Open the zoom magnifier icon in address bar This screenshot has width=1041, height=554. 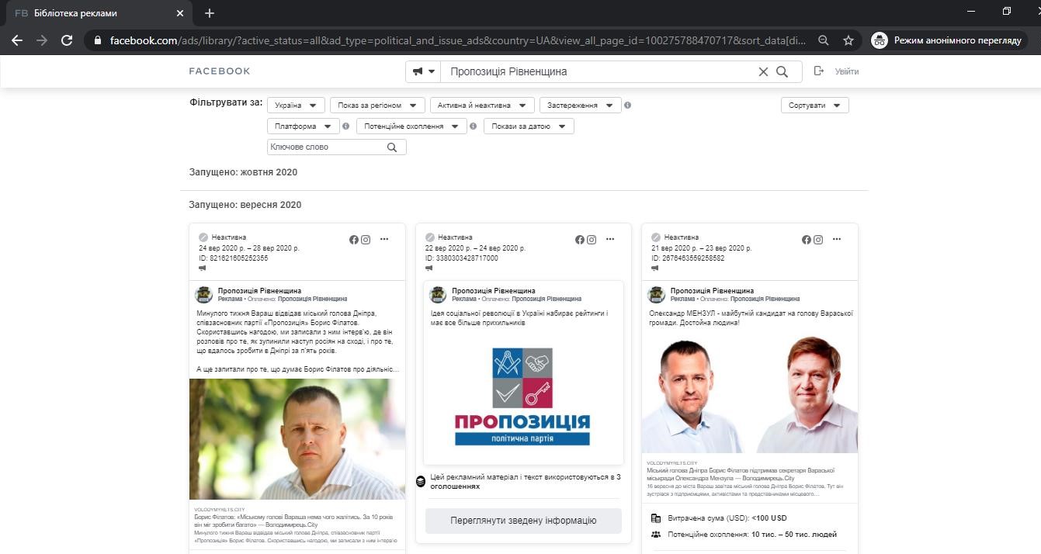point(824,40)
